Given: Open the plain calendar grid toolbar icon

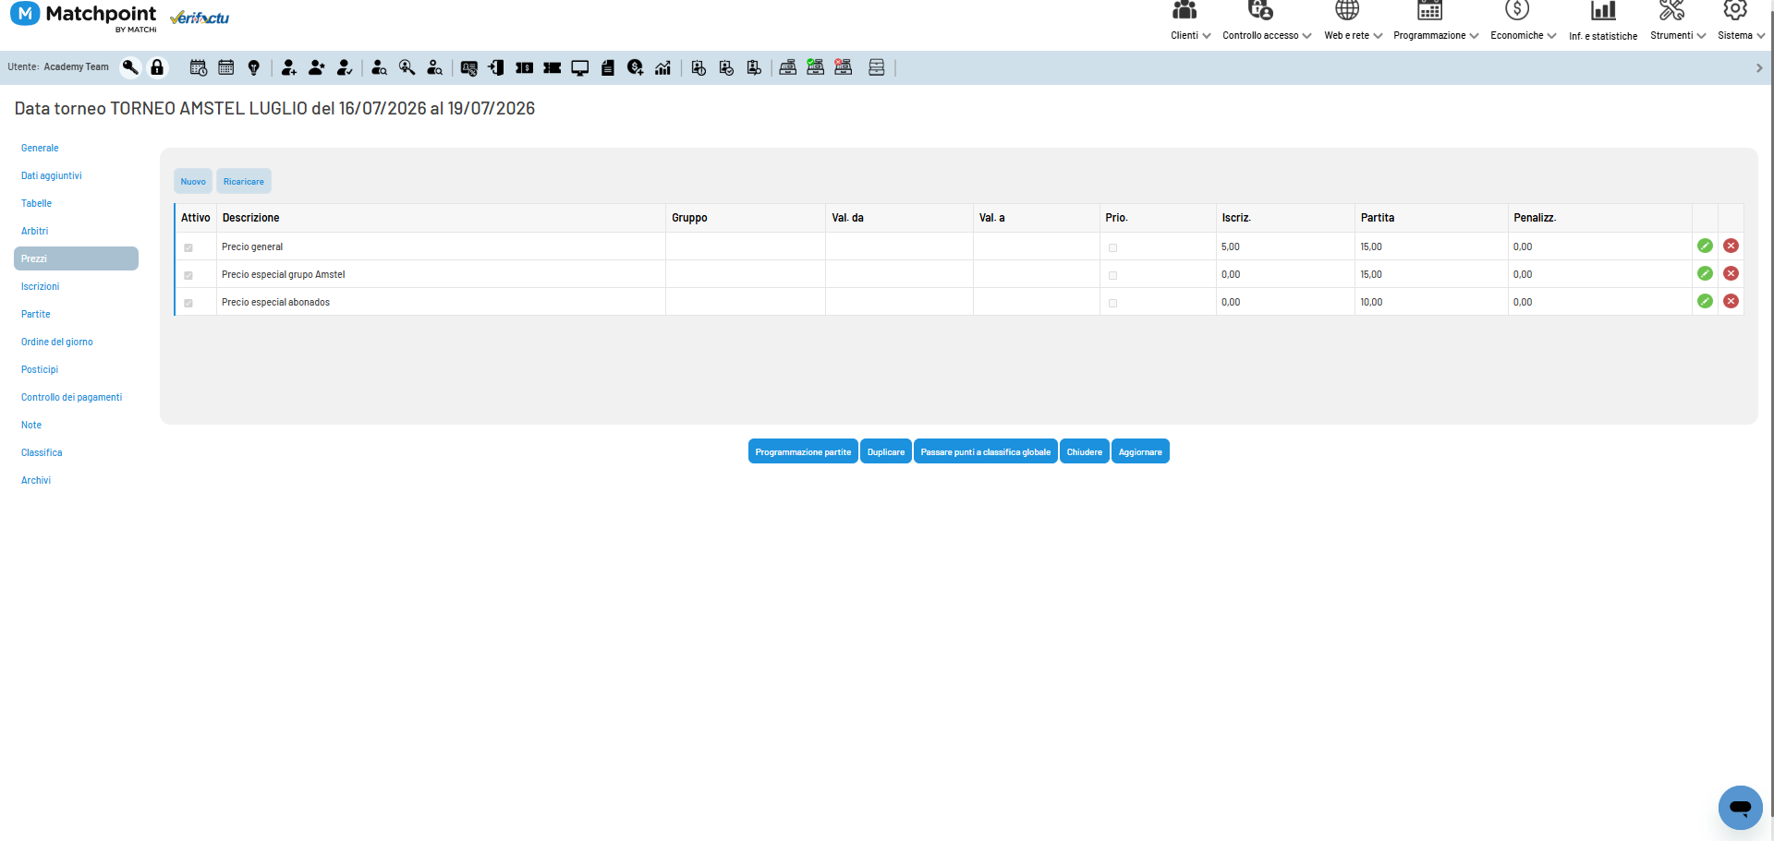Looking at the screenshot, I should (x=226, y=67).
